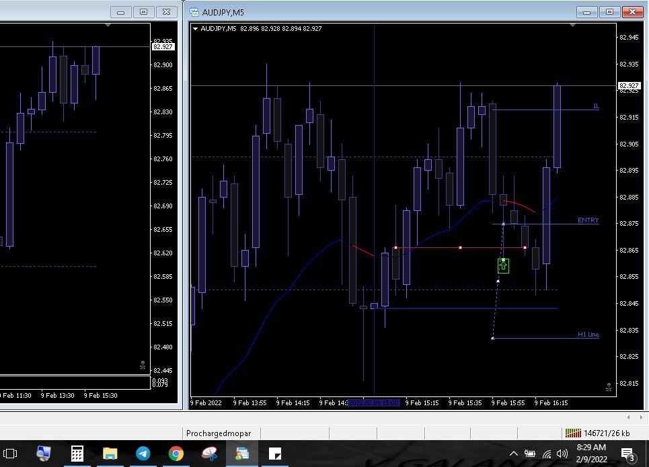Select the ENTRY line label
This screenshot has height=467, width=649.
588,220
